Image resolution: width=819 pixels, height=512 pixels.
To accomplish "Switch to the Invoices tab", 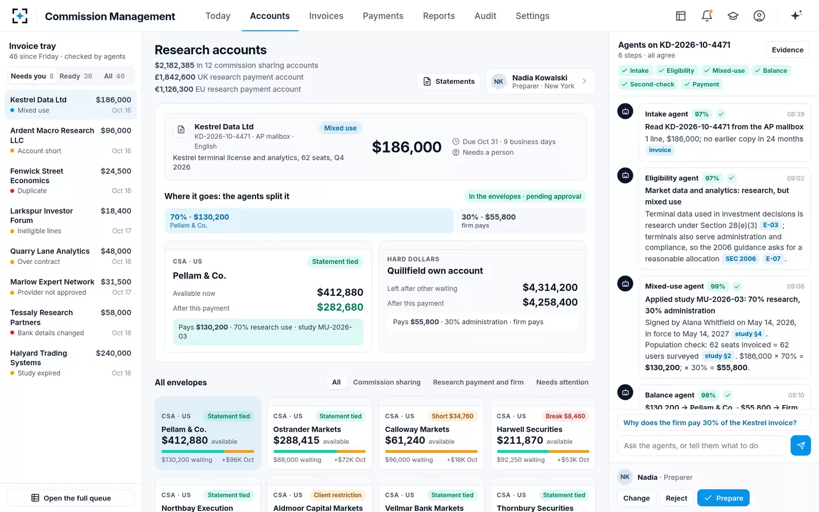I will (x=326, y=16).
